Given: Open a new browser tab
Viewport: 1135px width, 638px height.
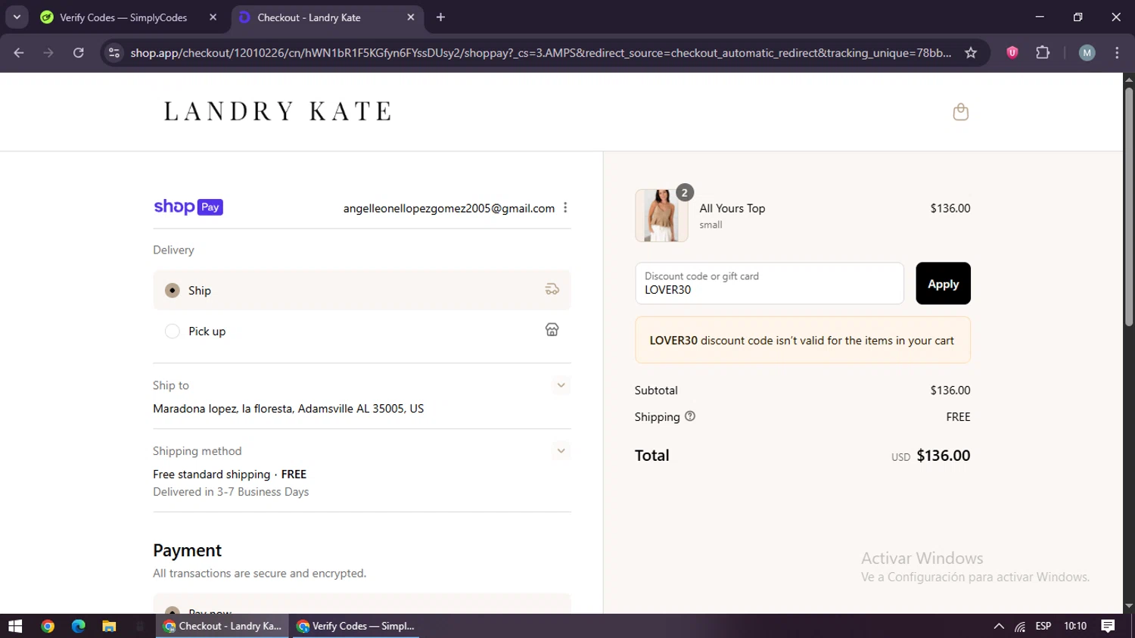Looking at the screenshot, I should click(x=440, y=17).
